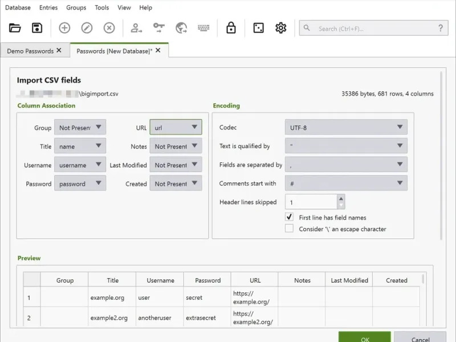Screen dimensions: 456x342
Task: Click the Delete Entry icon
Action: tap(109, 28)
